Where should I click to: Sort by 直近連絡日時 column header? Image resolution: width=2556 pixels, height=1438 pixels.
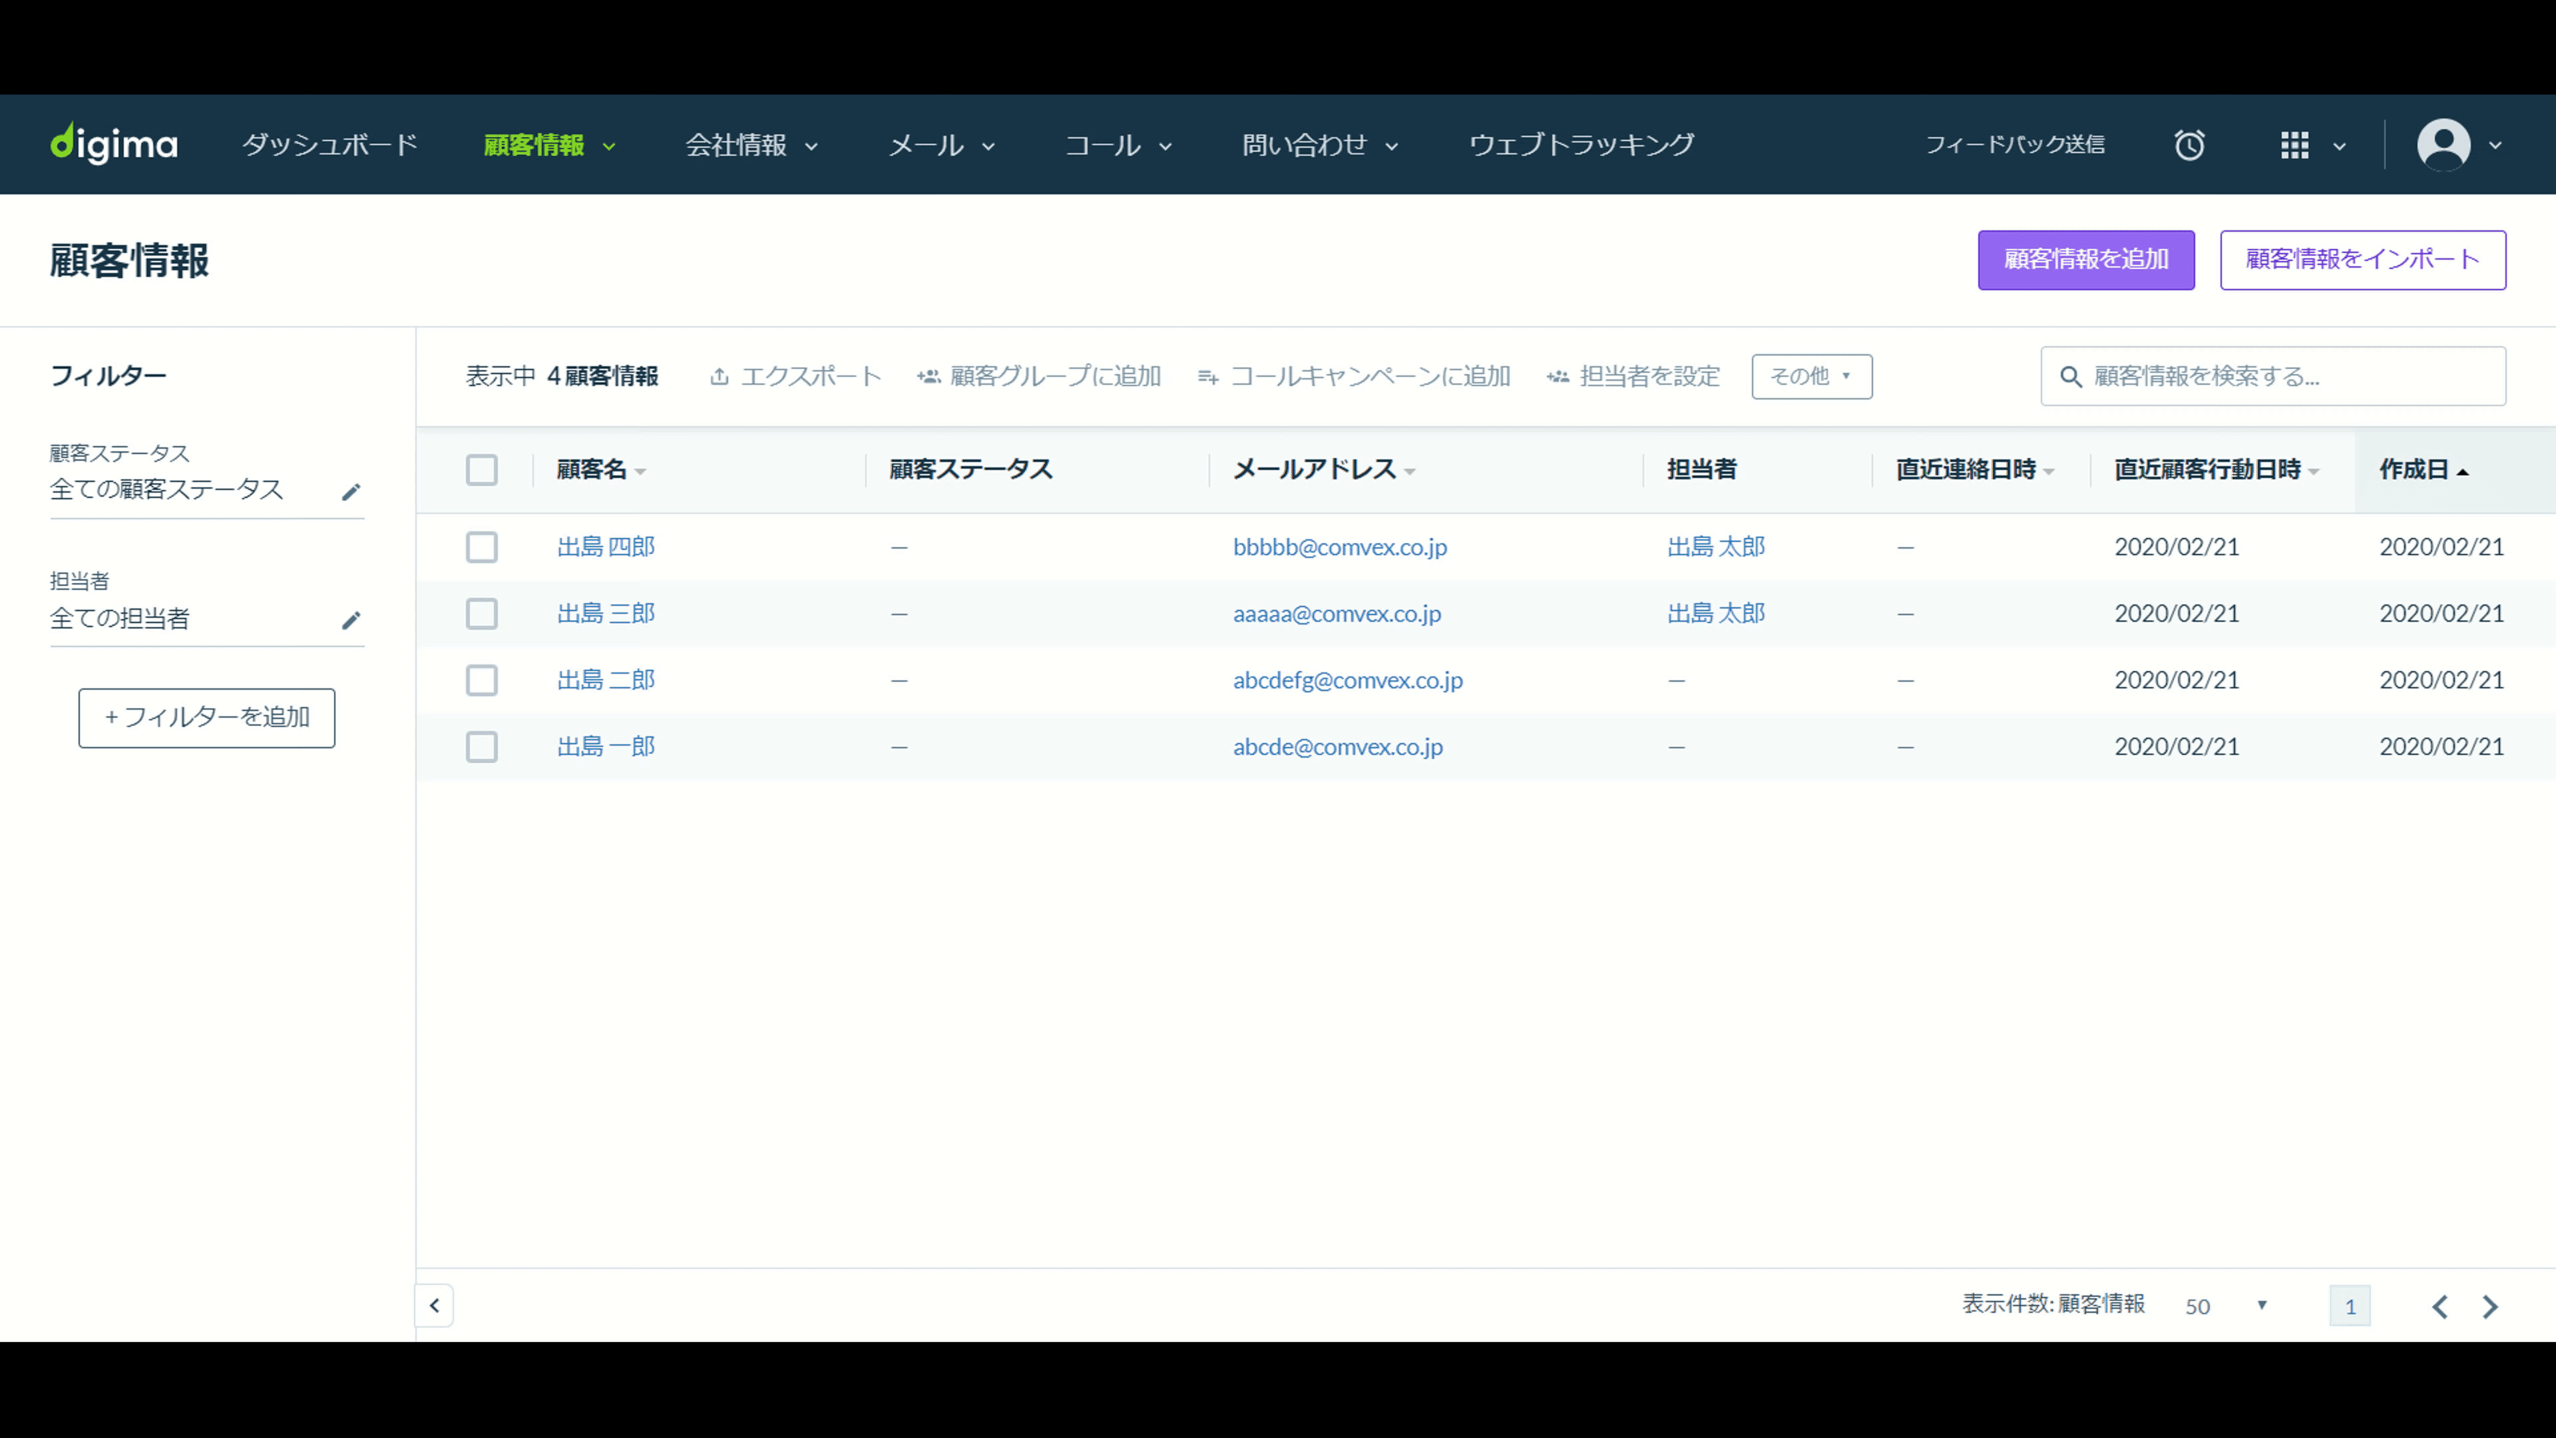[x=1974, y=469]
